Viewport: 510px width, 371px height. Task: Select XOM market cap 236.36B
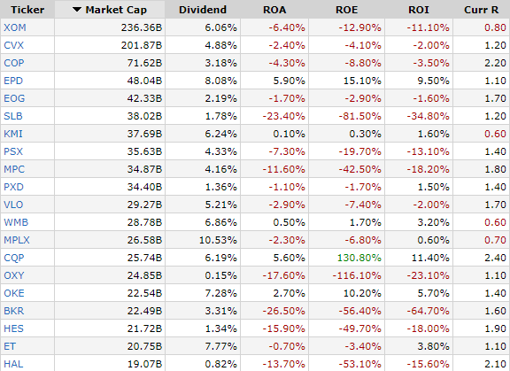[142, 27]
